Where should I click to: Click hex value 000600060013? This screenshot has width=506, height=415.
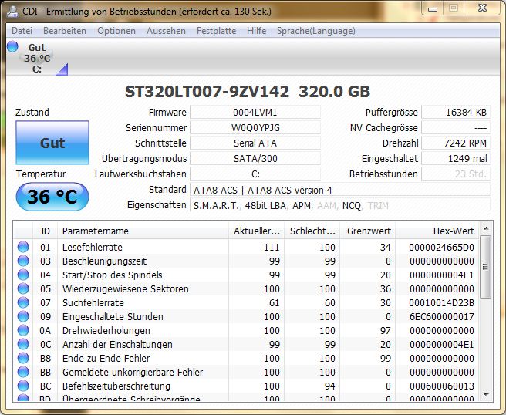coord(442,386)
